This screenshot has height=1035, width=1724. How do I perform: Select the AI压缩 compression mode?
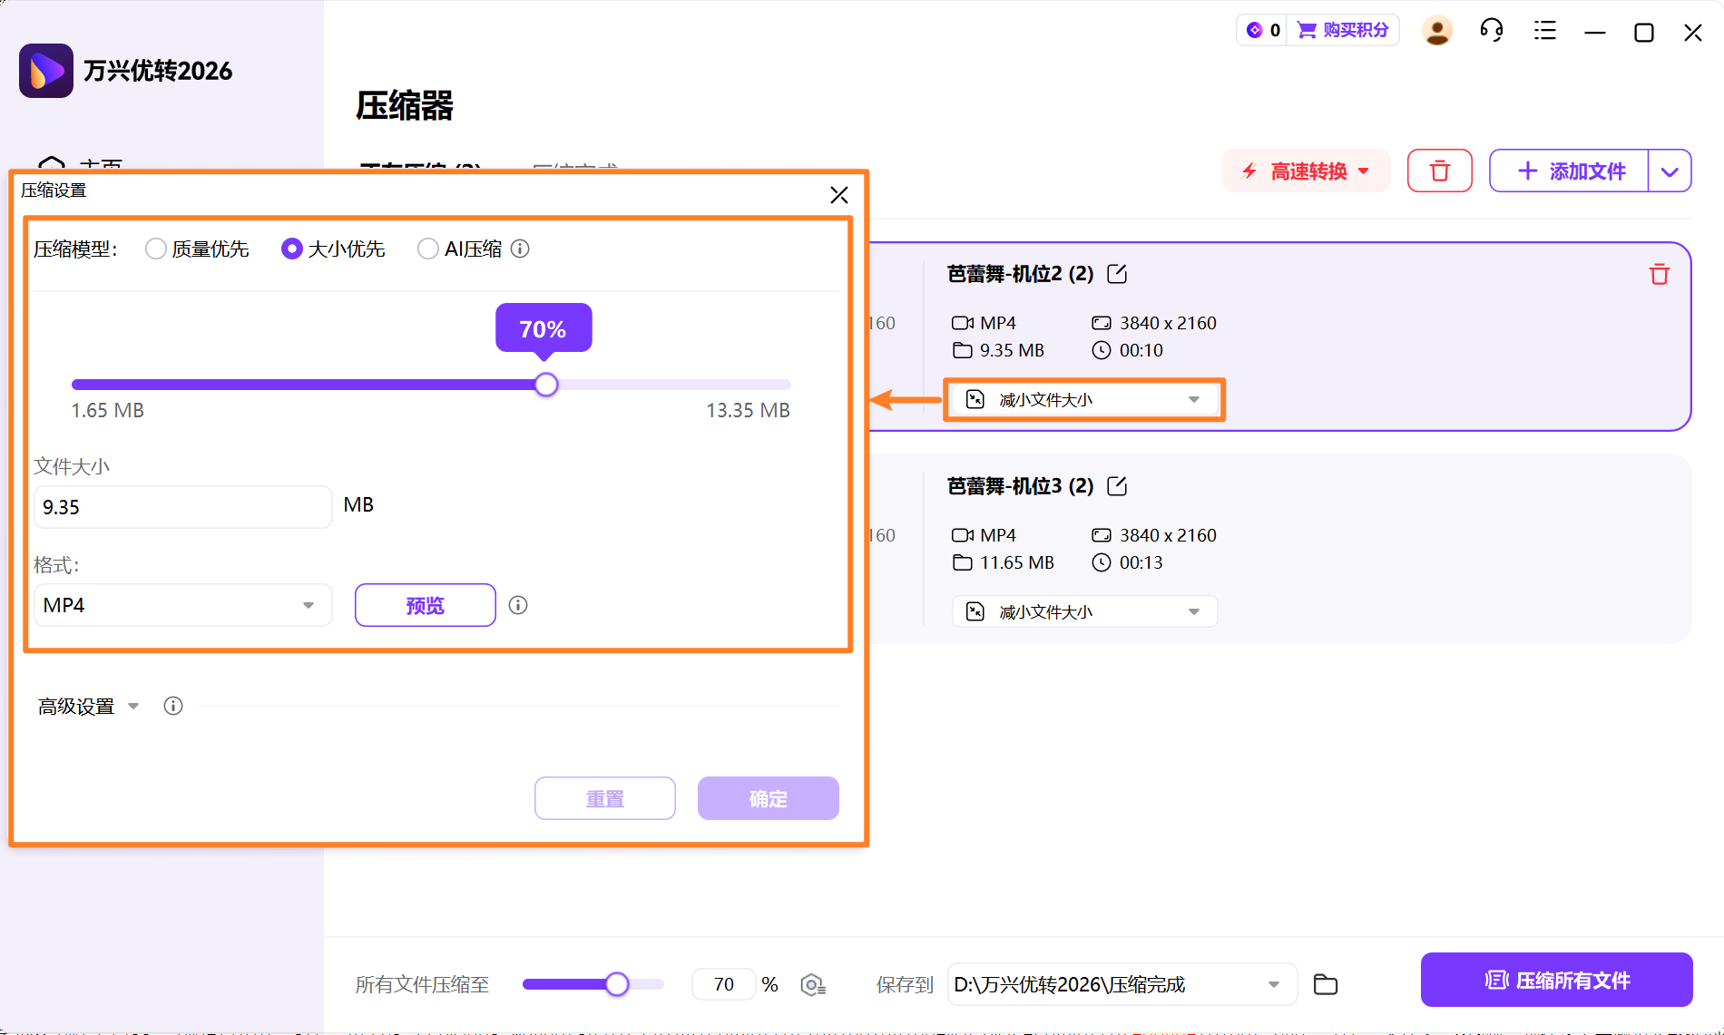[427, 249]
